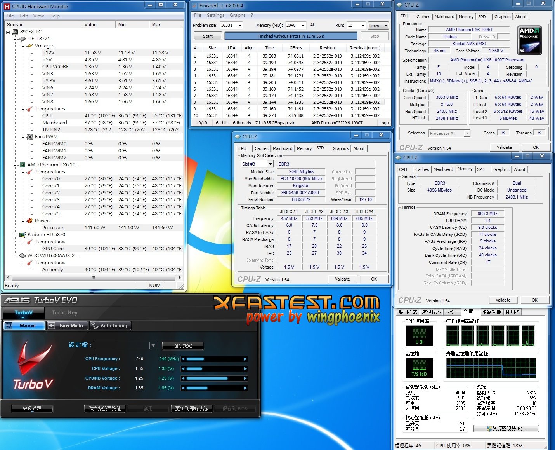Click the CPU Frequency decrease arrow
This screenshot has height=450, width=555.
(183, 359)
